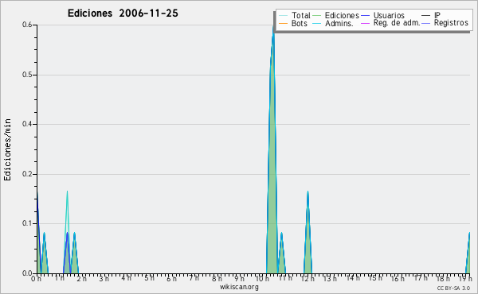Click the blue Usuarios legend line swatch
This screenshot has height=294, width=478.
pyautogui.click(x=365, y=16)
